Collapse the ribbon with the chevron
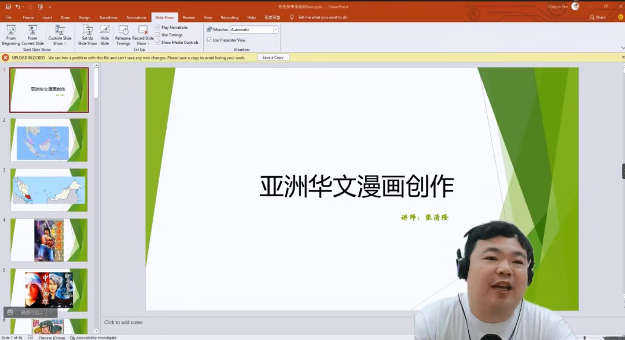 pyautogui.click(x=623, y=48)
